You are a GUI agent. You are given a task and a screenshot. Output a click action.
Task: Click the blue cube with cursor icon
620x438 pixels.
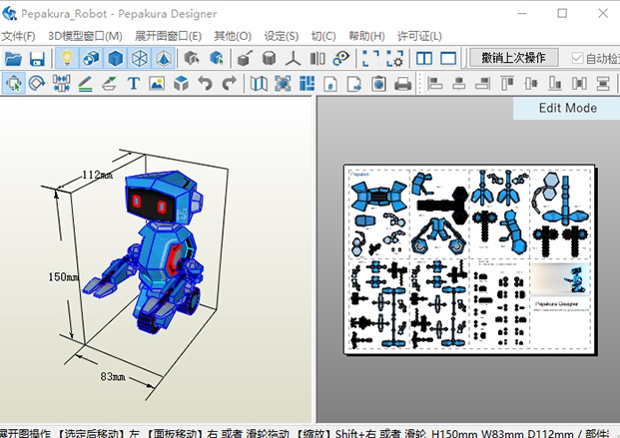[x=217, y=59]
